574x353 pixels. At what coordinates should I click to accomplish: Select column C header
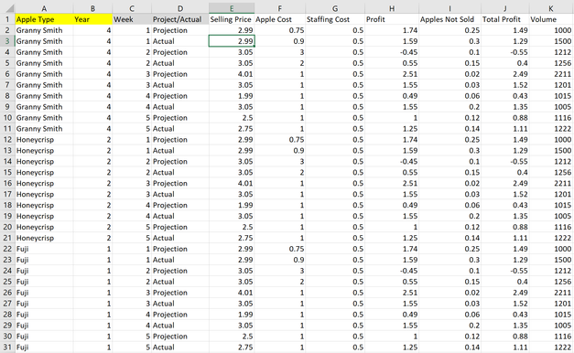pyautogui.click(x=132, y=8)
